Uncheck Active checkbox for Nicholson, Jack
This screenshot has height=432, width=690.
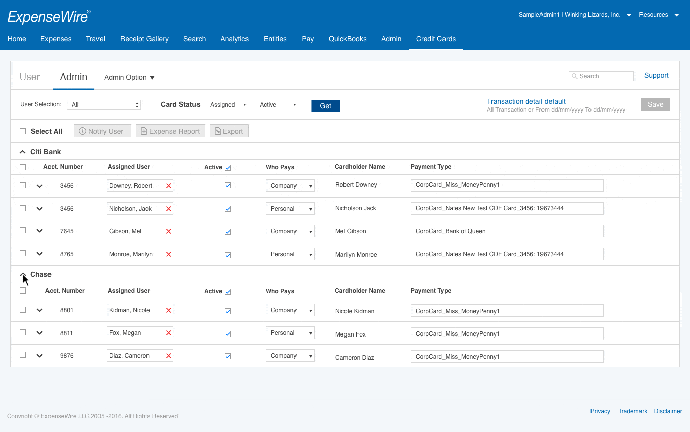228,209
